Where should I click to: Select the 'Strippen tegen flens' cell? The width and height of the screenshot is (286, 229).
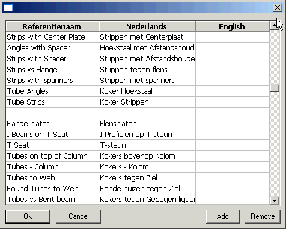(x=147, y=70)
